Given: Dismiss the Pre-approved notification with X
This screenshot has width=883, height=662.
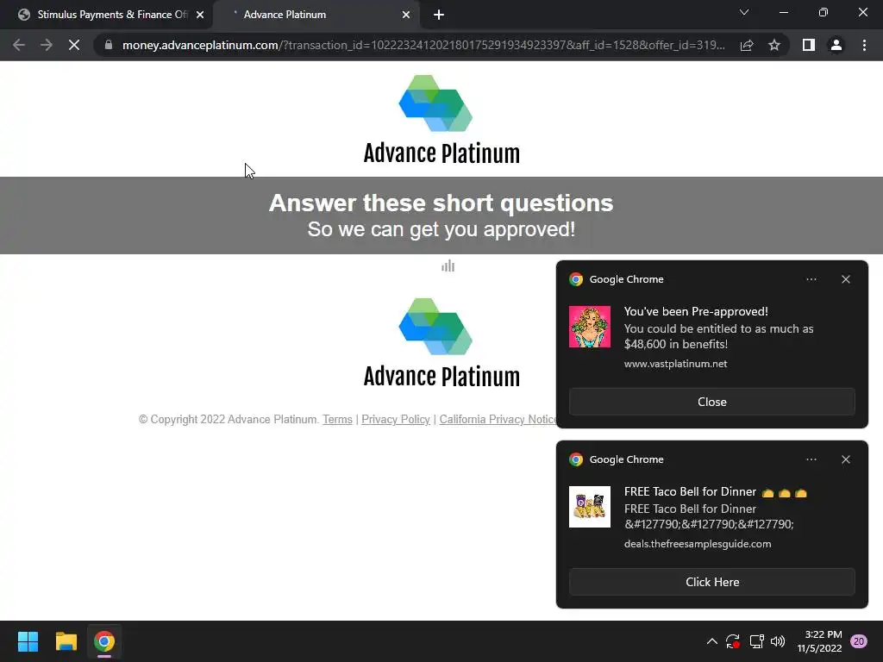Looking at the screenshot, I should click(x=846, y=279).
